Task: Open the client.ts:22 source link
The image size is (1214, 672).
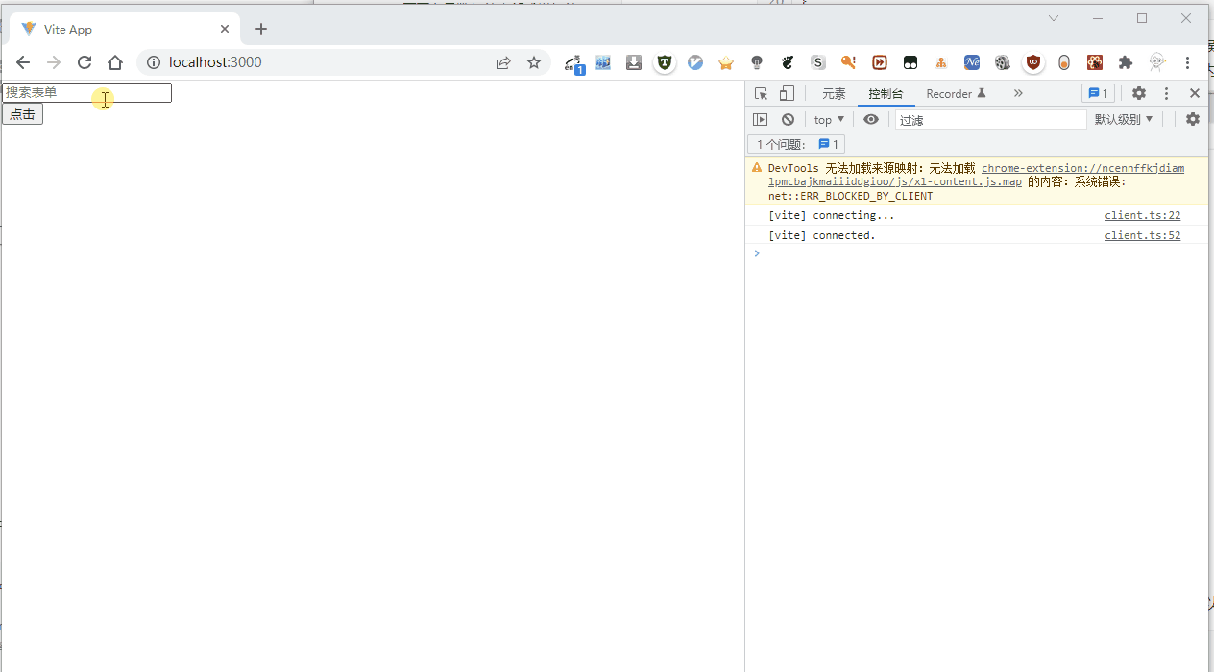Action: 1142,216
